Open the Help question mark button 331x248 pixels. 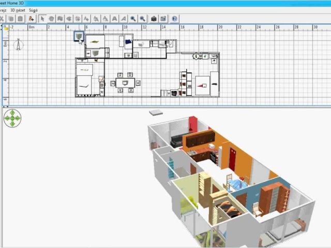(174, 19)
